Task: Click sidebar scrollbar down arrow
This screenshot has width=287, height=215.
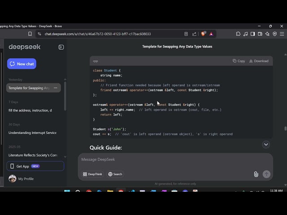Action: click(65, 157)
